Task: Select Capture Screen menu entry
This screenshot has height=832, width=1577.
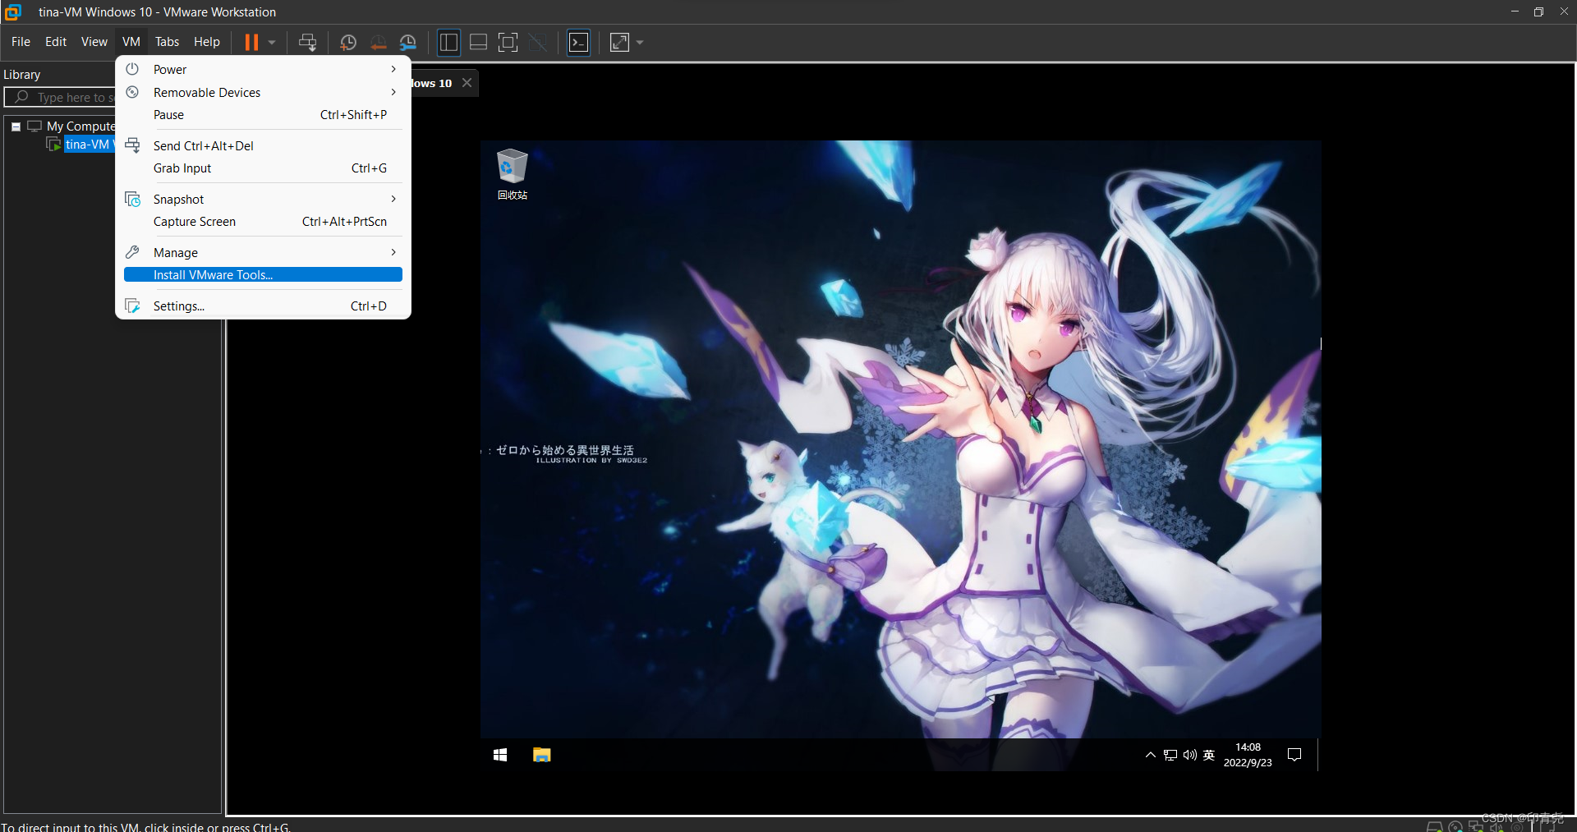Action: [x=263, y=222]
